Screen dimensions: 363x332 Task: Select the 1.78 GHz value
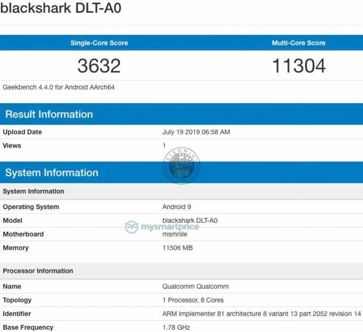coord(176,328)
